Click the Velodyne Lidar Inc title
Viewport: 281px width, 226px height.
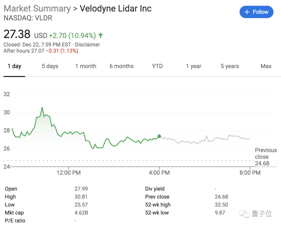116,8
